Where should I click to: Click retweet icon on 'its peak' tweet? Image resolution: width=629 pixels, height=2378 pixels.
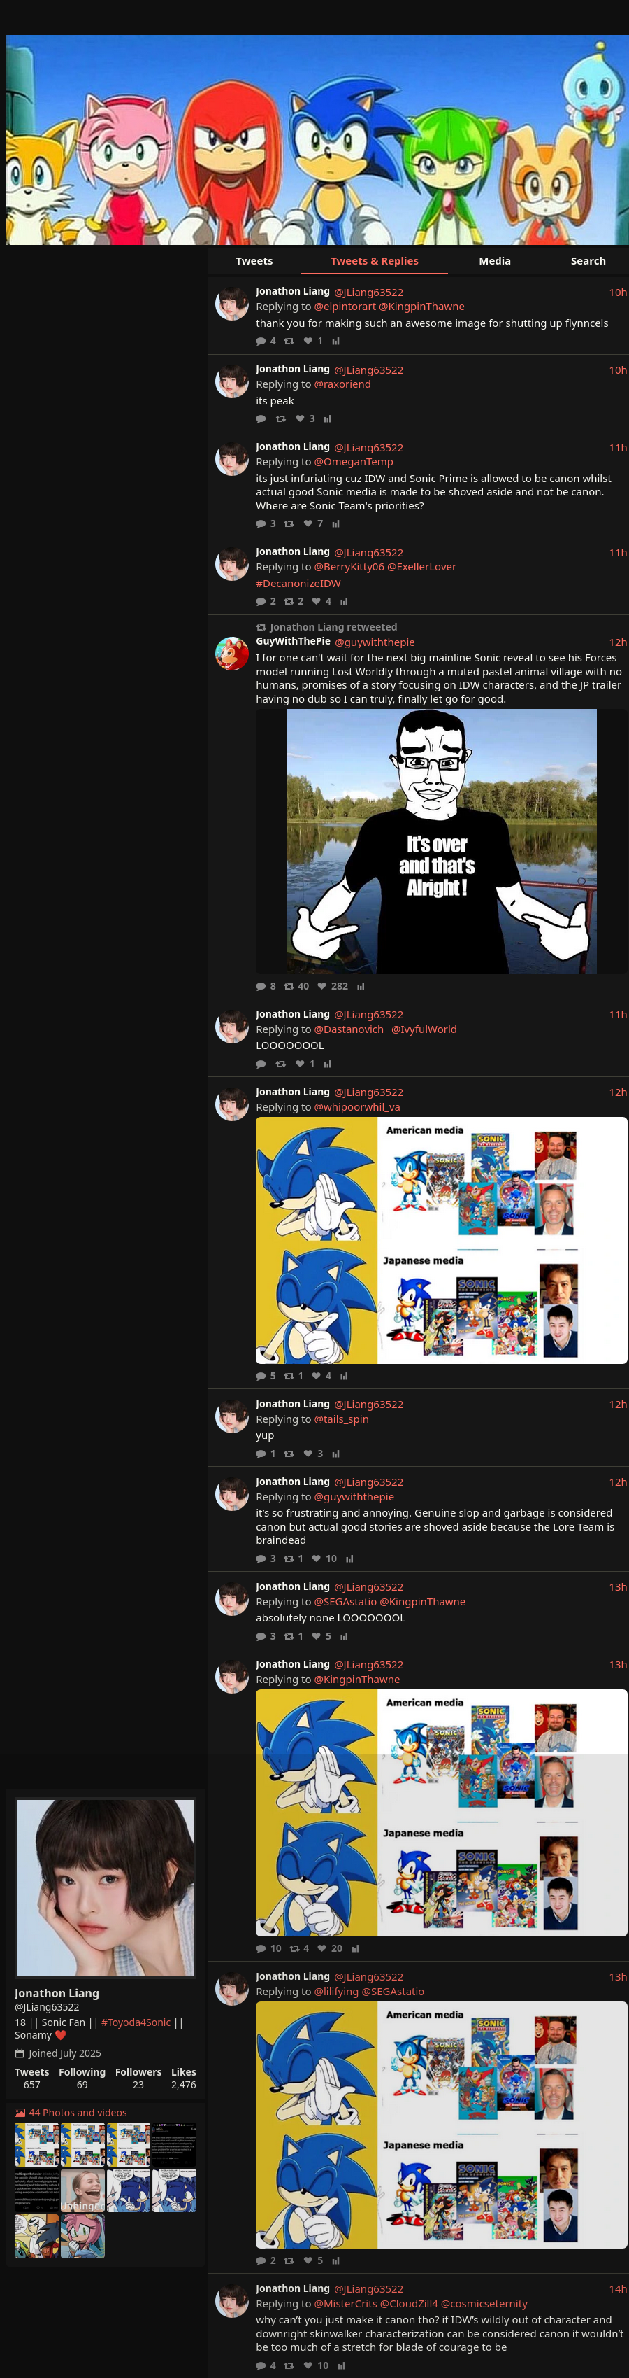point(280,419)
